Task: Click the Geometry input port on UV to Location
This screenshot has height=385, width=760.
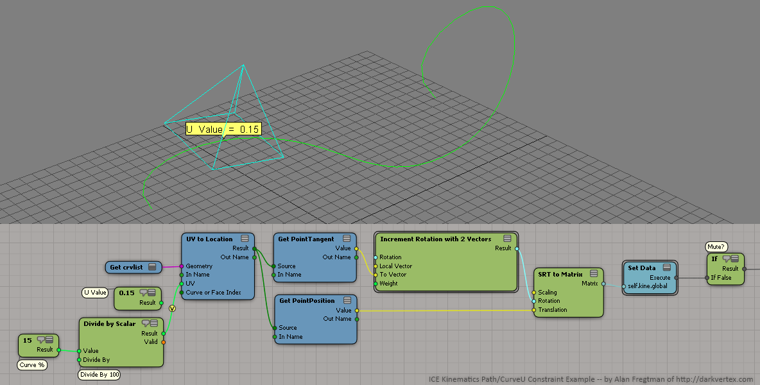Action: click(181, 266)
